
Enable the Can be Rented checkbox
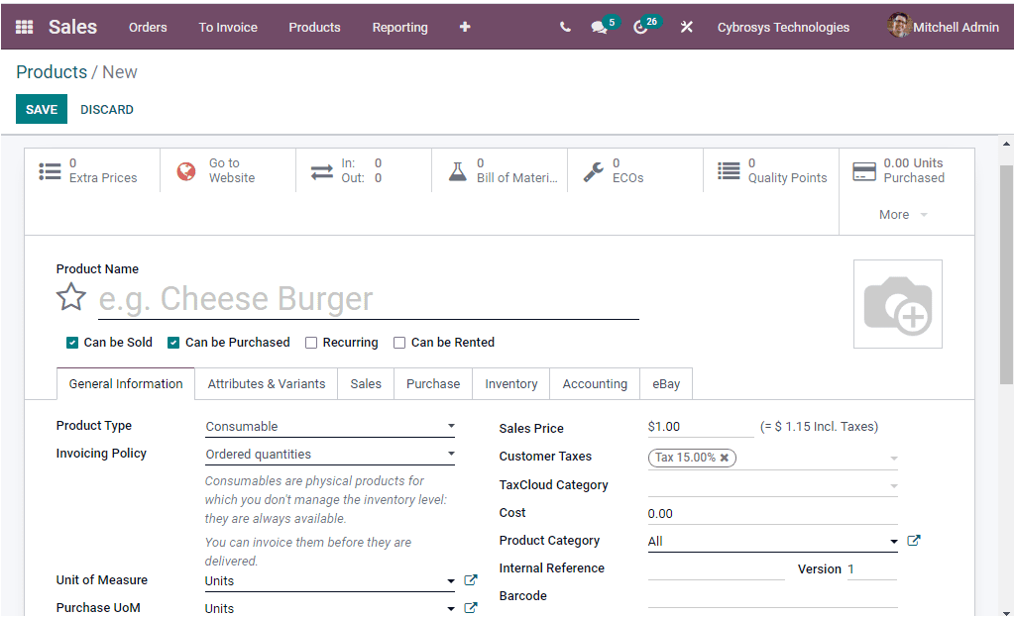tap(399, 342)
